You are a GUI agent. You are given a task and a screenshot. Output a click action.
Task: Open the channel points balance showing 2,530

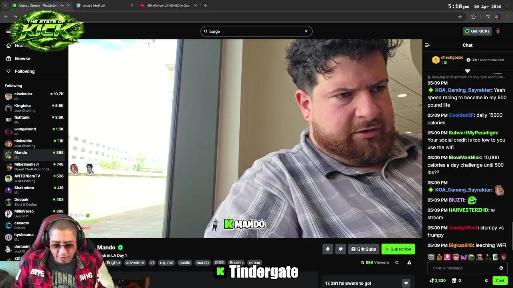pyautogui.click(x=438, y=281)
